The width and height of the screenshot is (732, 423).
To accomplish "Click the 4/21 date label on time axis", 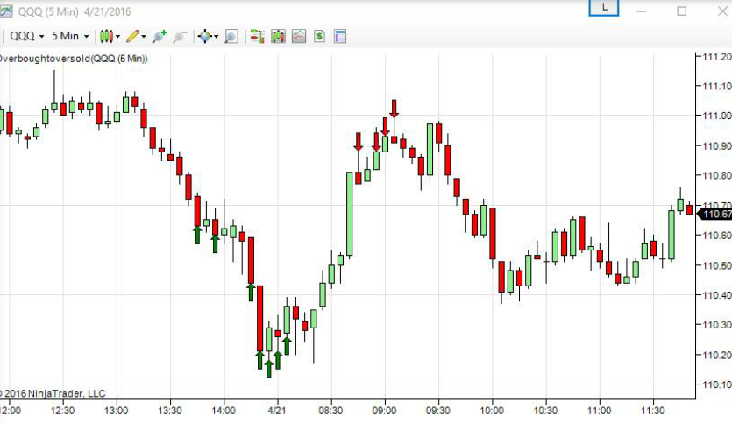I will coord(276,411).
